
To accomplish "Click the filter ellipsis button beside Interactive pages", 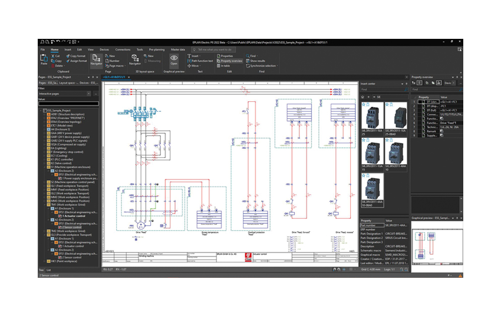I will pyautogui.click(x=95, y=94).
